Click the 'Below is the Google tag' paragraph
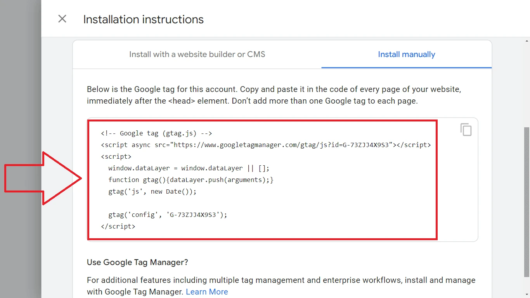 [x=274, y=95]
